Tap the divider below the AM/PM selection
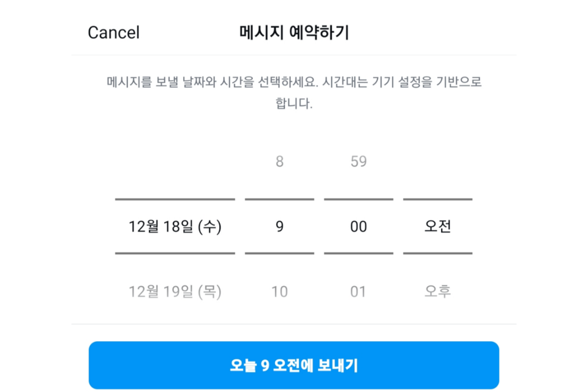This screenshot has width=588, height=392. point(437,253)
